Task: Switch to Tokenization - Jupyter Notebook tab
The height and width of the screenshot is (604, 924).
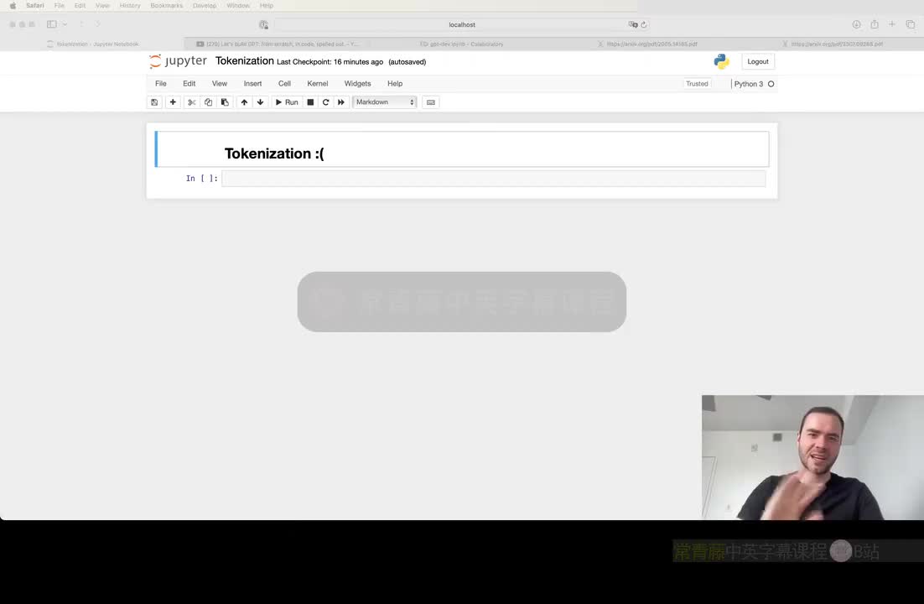Action: click(x=92, y=44)
